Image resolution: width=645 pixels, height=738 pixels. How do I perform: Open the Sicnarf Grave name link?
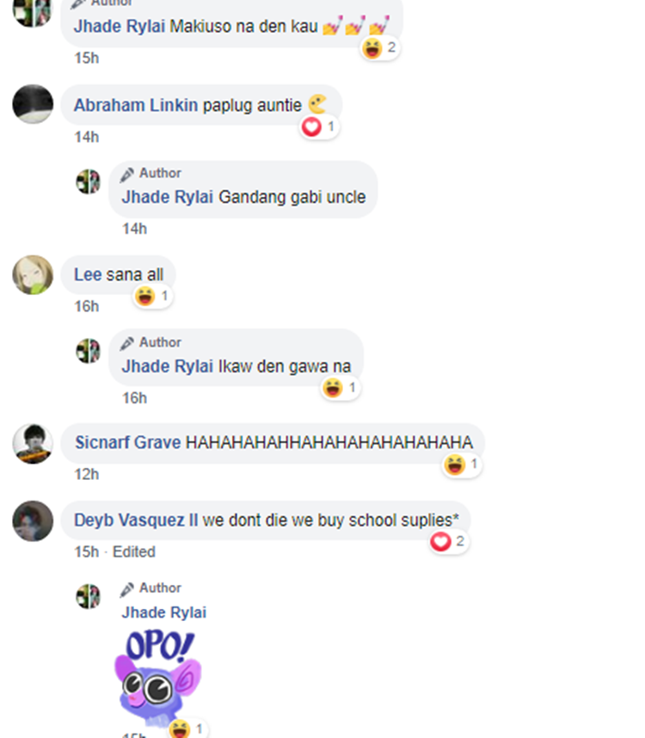pyautogui.click(x=128, y=442)
